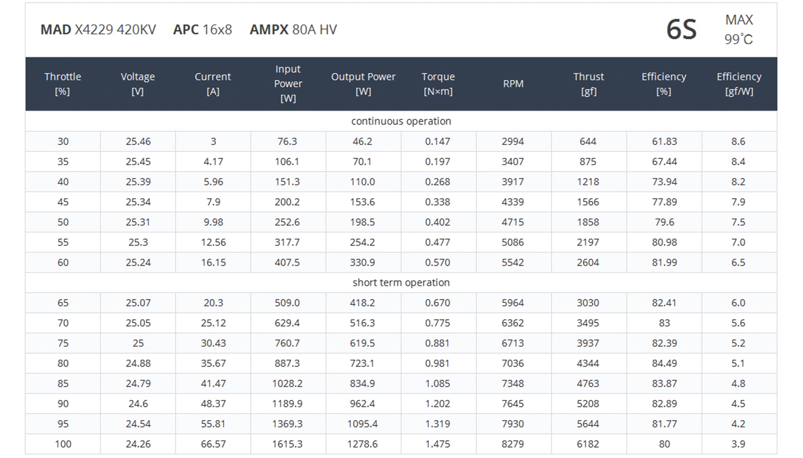The height and width of the screenshot is (458, 803).
Task: Click the MAX 99°C temperature label
Action: (x=738, y=30)
